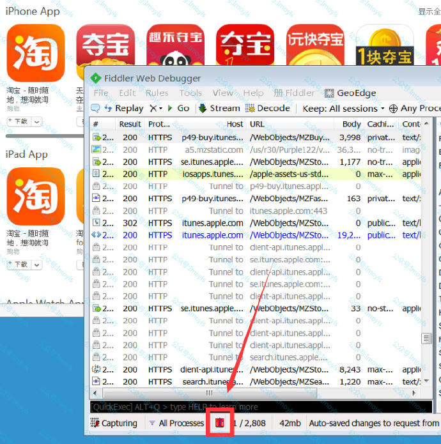Select the 302 itunes.apple.com session row
The height and width of the screenshot is (444, 441).
pyautogui.click(x=256, y=223)
